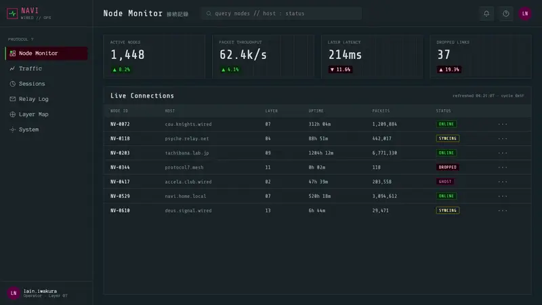Open row actions for NV-0344
542x305 pixels.
pos(503,167)
